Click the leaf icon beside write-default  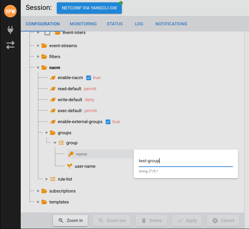[x=53, y=100]
